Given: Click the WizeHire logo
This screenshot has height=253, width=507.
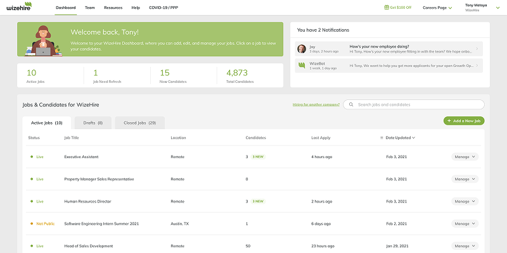Looking at the screenshot, I should (19, 6).
